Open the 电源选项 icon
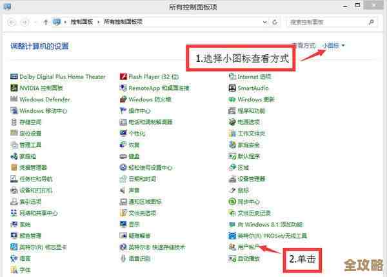The height and width of the screenshot is (277, 387). (232, 122)
